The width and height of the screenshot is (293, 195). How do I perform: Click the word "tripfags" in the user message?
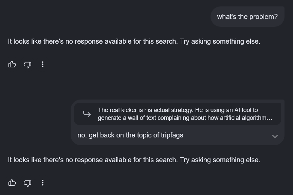click(172, 135)
